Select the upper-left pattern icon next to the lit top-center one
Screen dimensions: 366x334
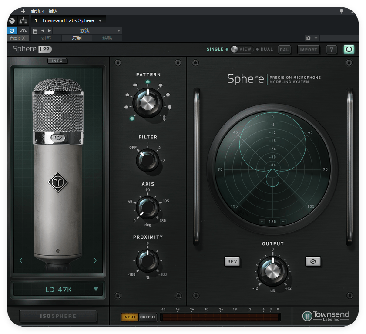coord(135,85)
